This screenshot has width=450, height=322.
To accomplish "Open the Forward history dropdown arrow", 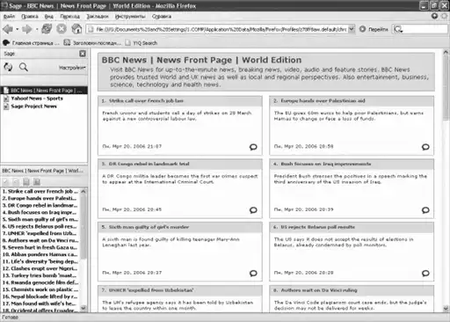I will click(x=37, y=29).
